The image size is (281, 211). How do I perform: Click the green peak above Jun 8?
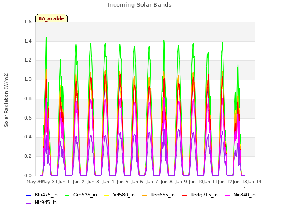point(164,40)
